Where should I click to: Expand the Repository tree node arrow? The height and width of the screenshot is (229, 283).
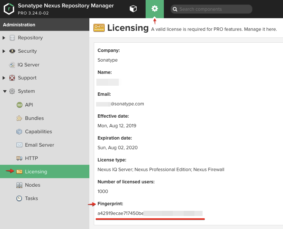pyautogui.click(x=4, y=38)
